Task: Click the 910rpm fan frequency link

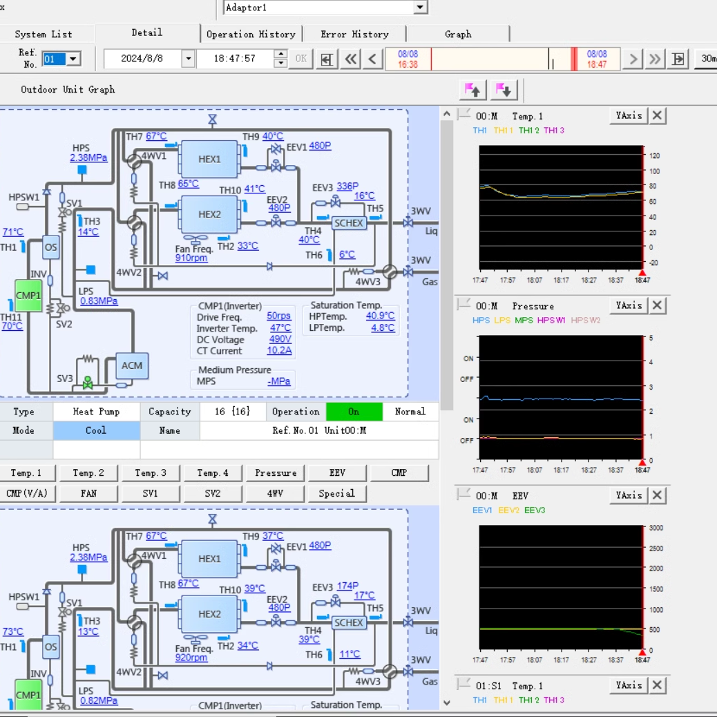Action: [x=191, y=258]
